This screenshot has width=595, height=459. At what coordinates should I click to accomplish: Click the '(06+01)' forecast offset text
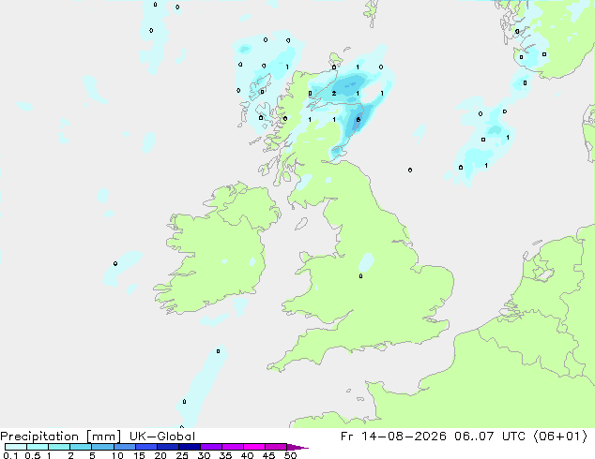pyautogui.click(x=561, y=437)
